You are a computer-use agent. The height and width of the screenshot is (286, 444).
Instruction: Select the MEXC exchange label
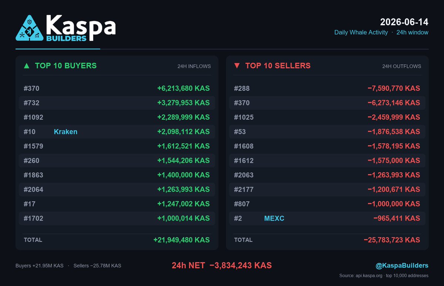point(274,218)
